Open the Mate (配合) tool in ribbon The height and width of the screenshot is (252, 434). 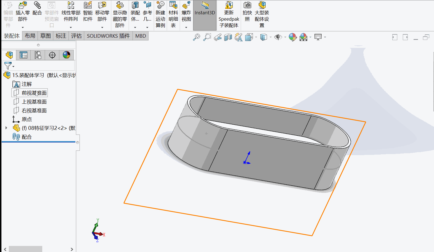pyautogui.click(x=37, y=8)
